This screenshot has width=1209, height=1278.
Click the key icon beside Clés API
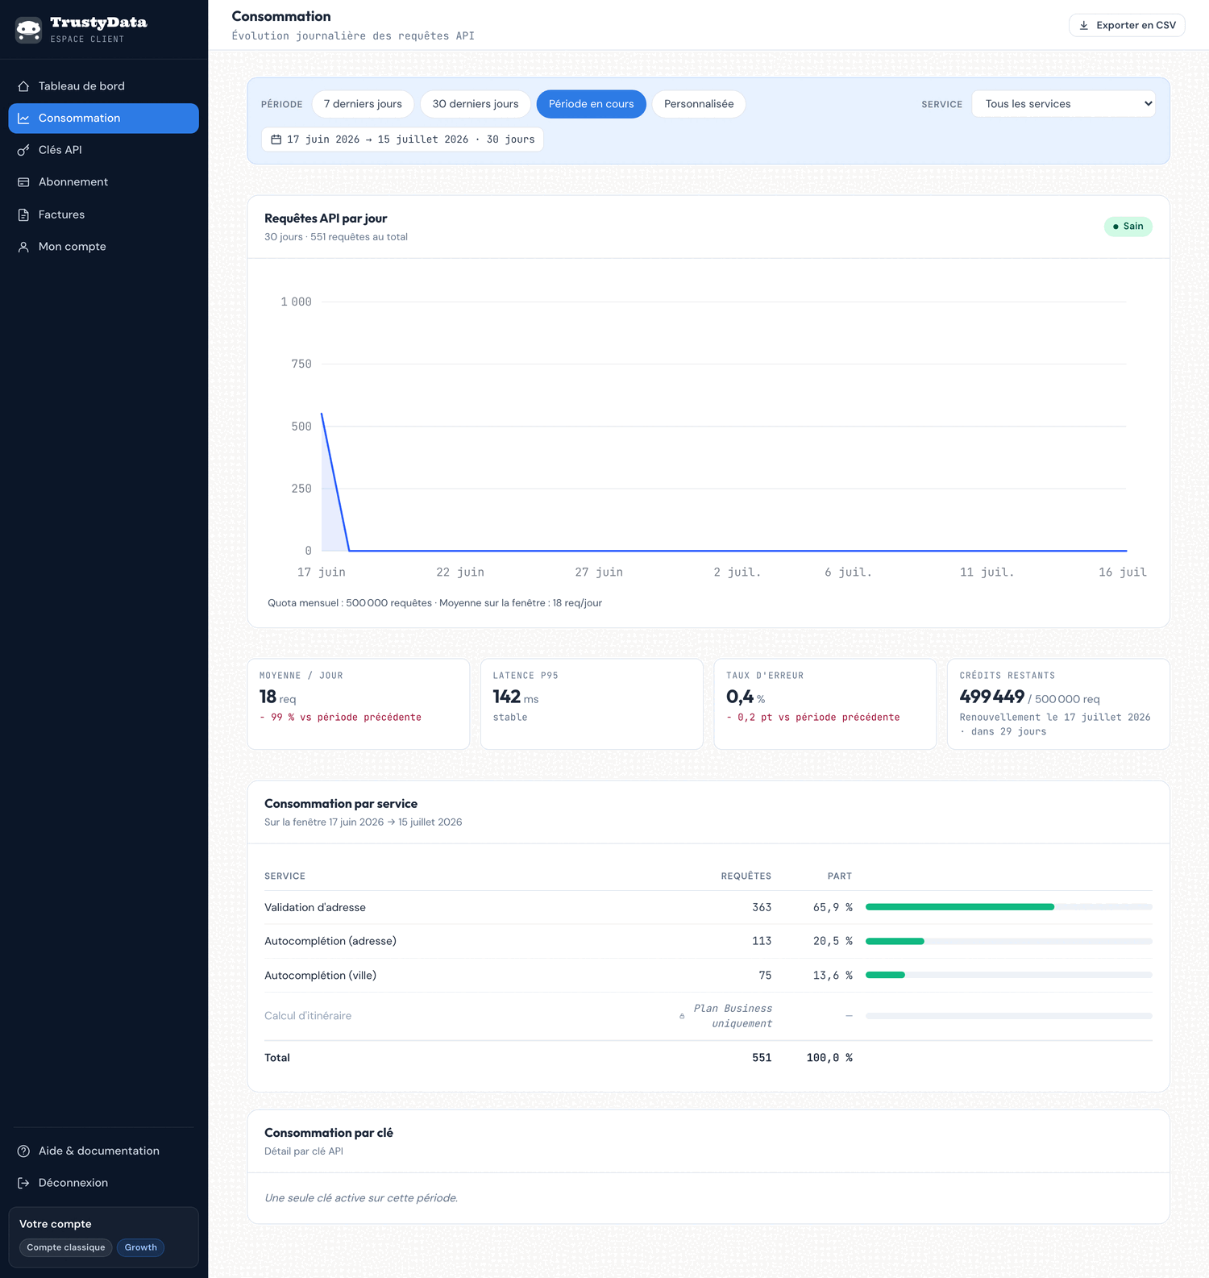pos(23,150)
